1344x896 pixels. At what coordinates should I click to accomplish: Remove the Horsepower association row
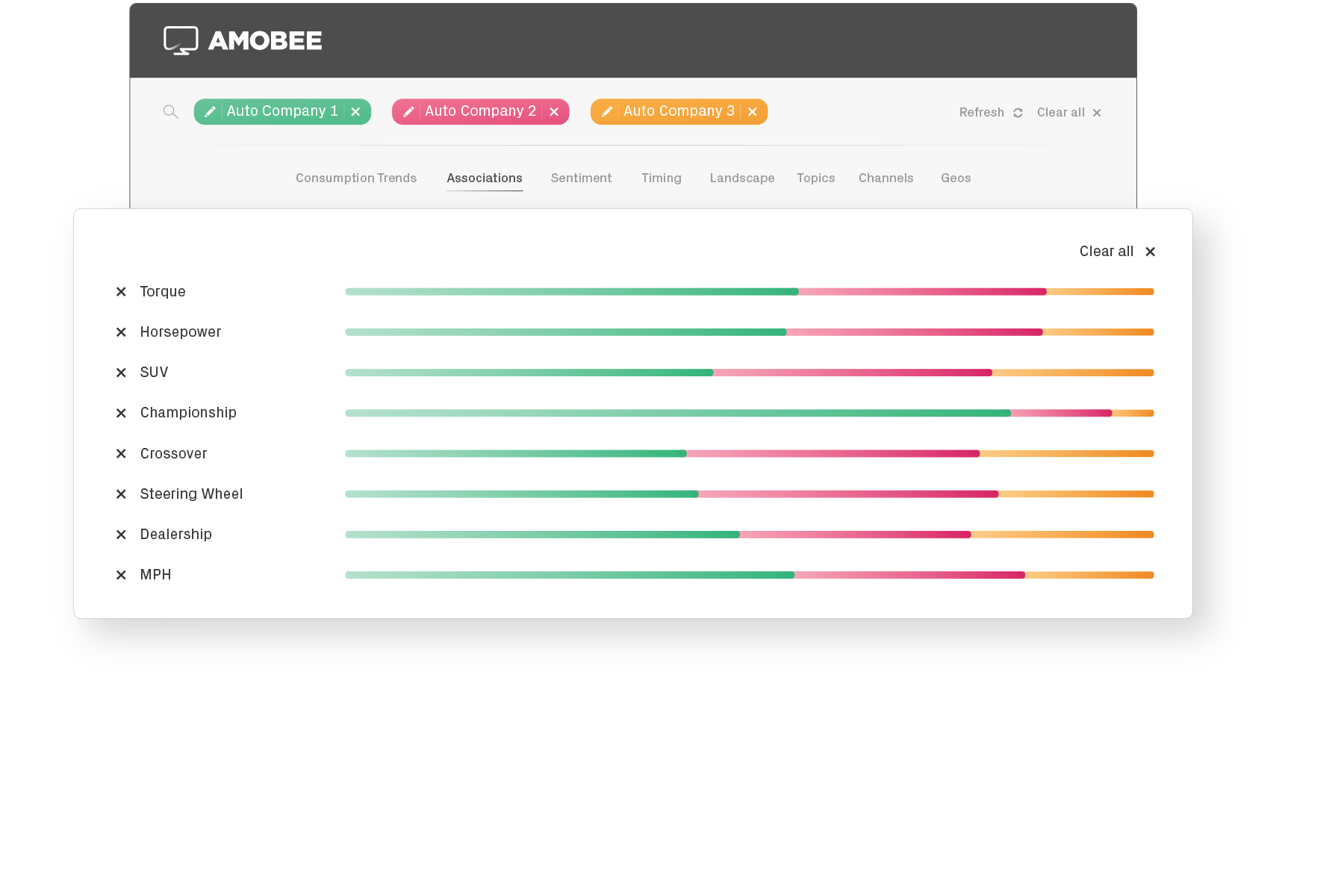click(121, 332)
